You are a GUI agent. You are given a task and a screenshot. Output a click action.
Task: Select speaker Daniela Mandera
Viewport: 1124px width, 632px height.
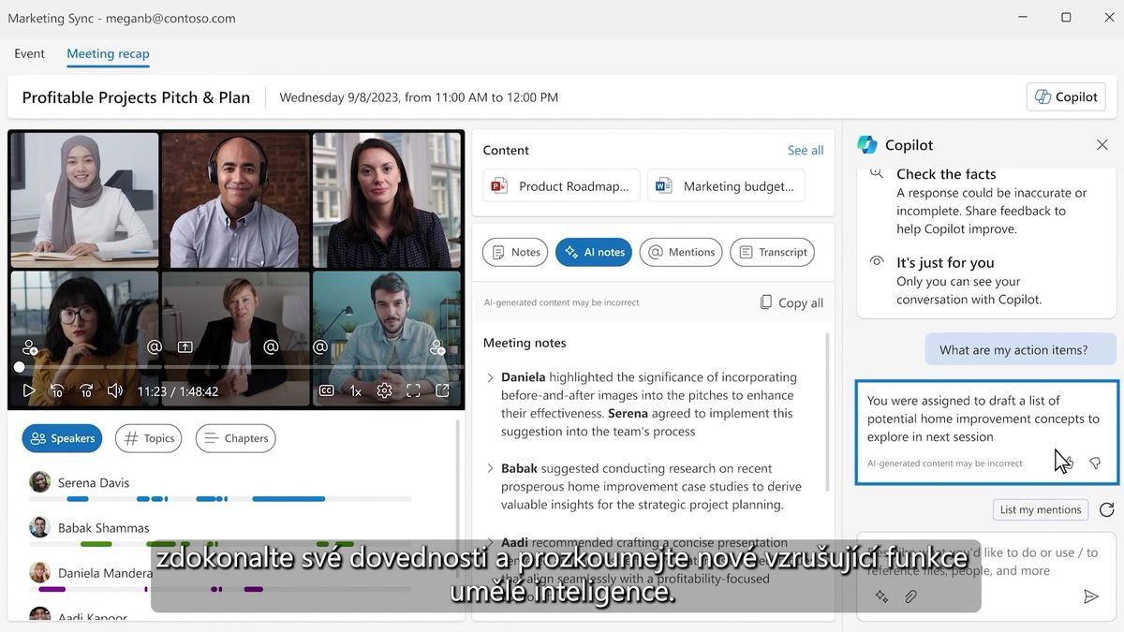coord(105,572)
